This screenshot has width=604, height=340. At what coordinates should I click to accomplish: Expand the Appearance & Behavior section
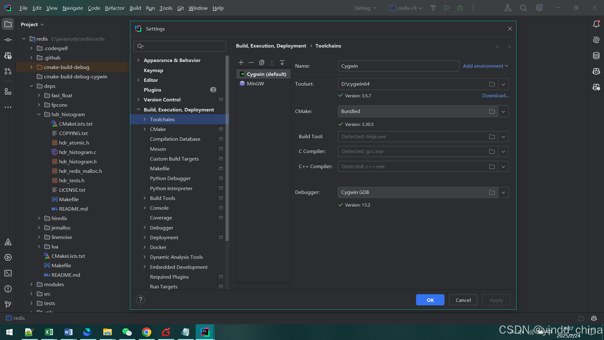(138, 60)
